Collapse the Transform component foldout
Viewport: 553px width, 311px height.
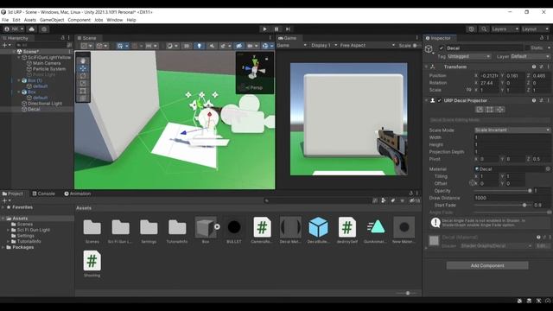pos(426,67)
